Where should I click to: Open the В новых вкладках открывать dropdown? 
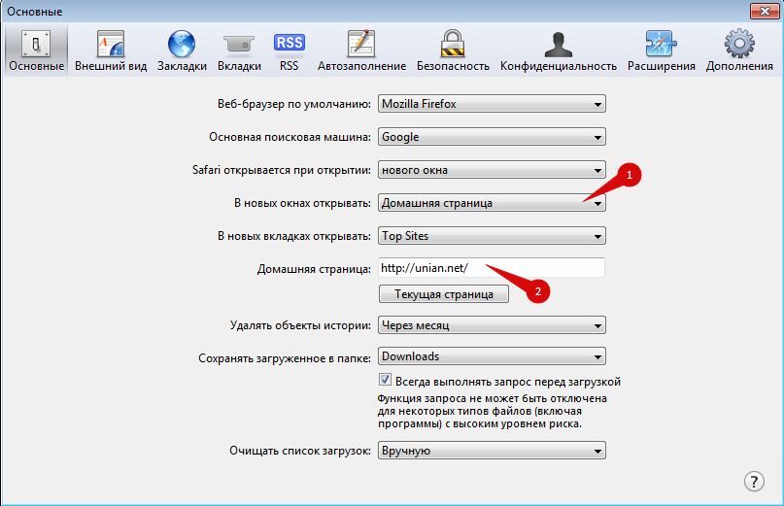click(492, 236)
